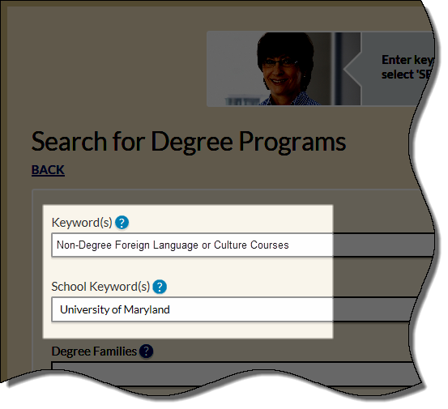Open the Degree Families help icon

(x=147, y=351)
